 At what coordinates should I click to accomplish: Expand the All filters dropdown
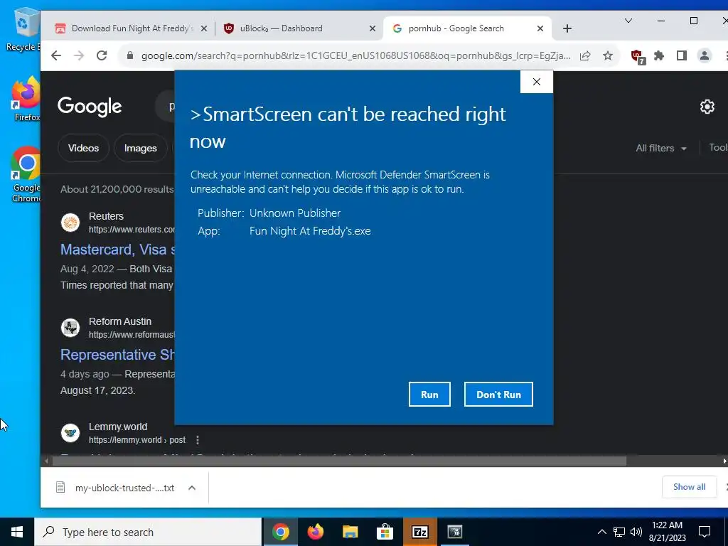click(660, 148)
